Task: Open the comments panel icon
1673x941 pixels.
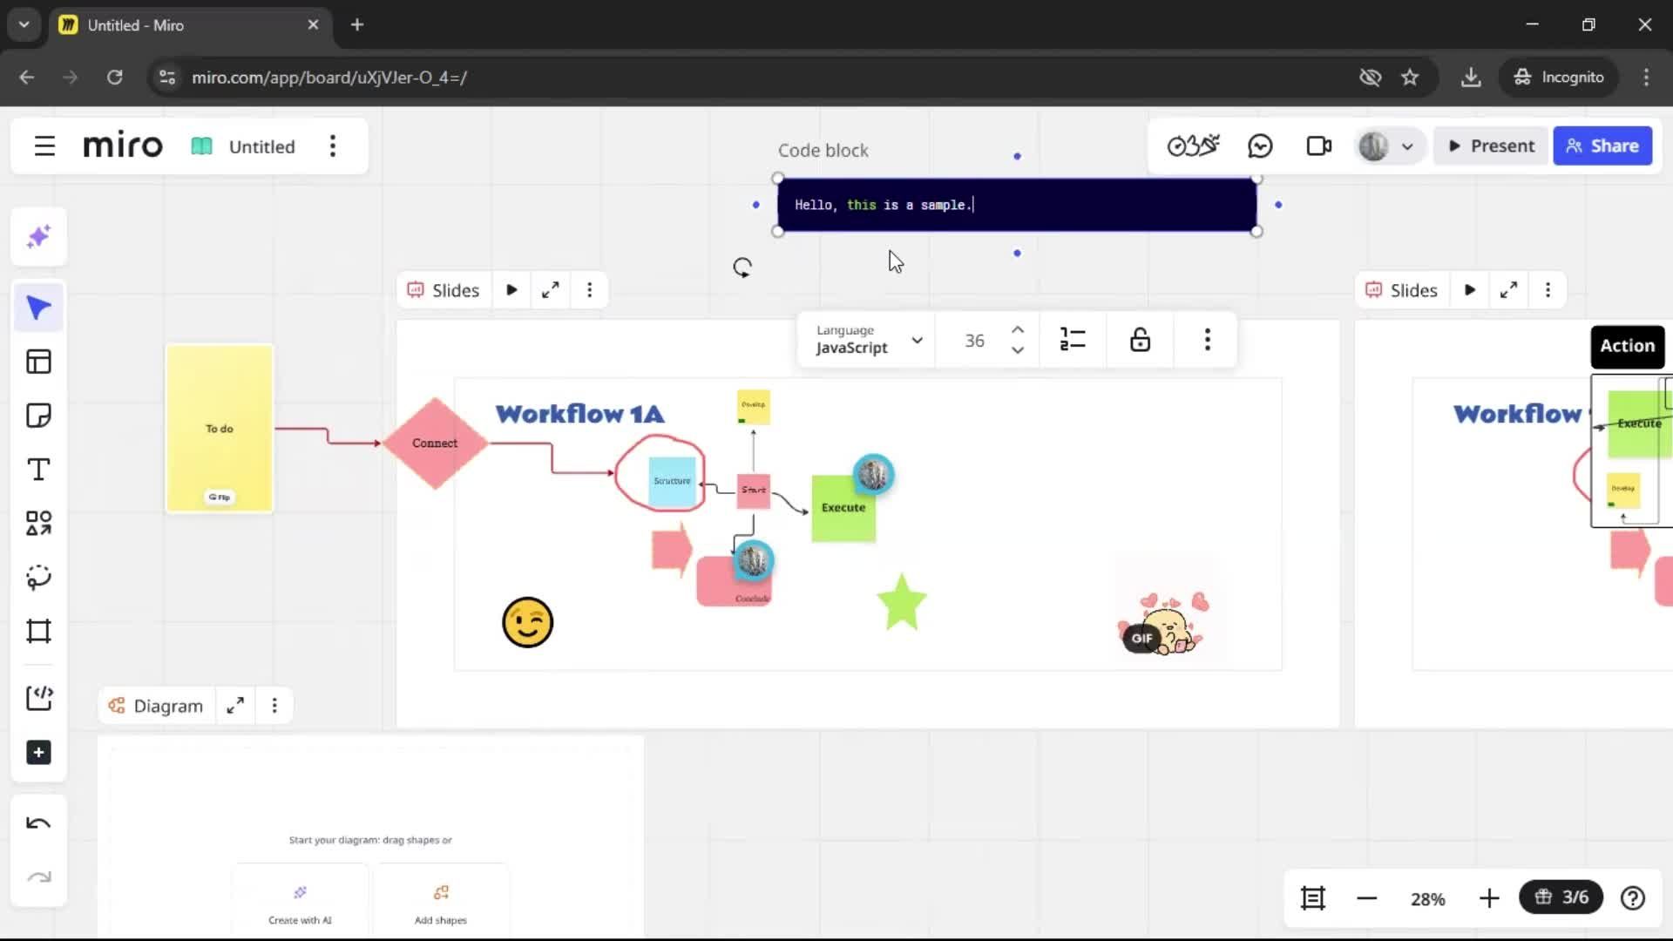Action: pos(1260,146)
